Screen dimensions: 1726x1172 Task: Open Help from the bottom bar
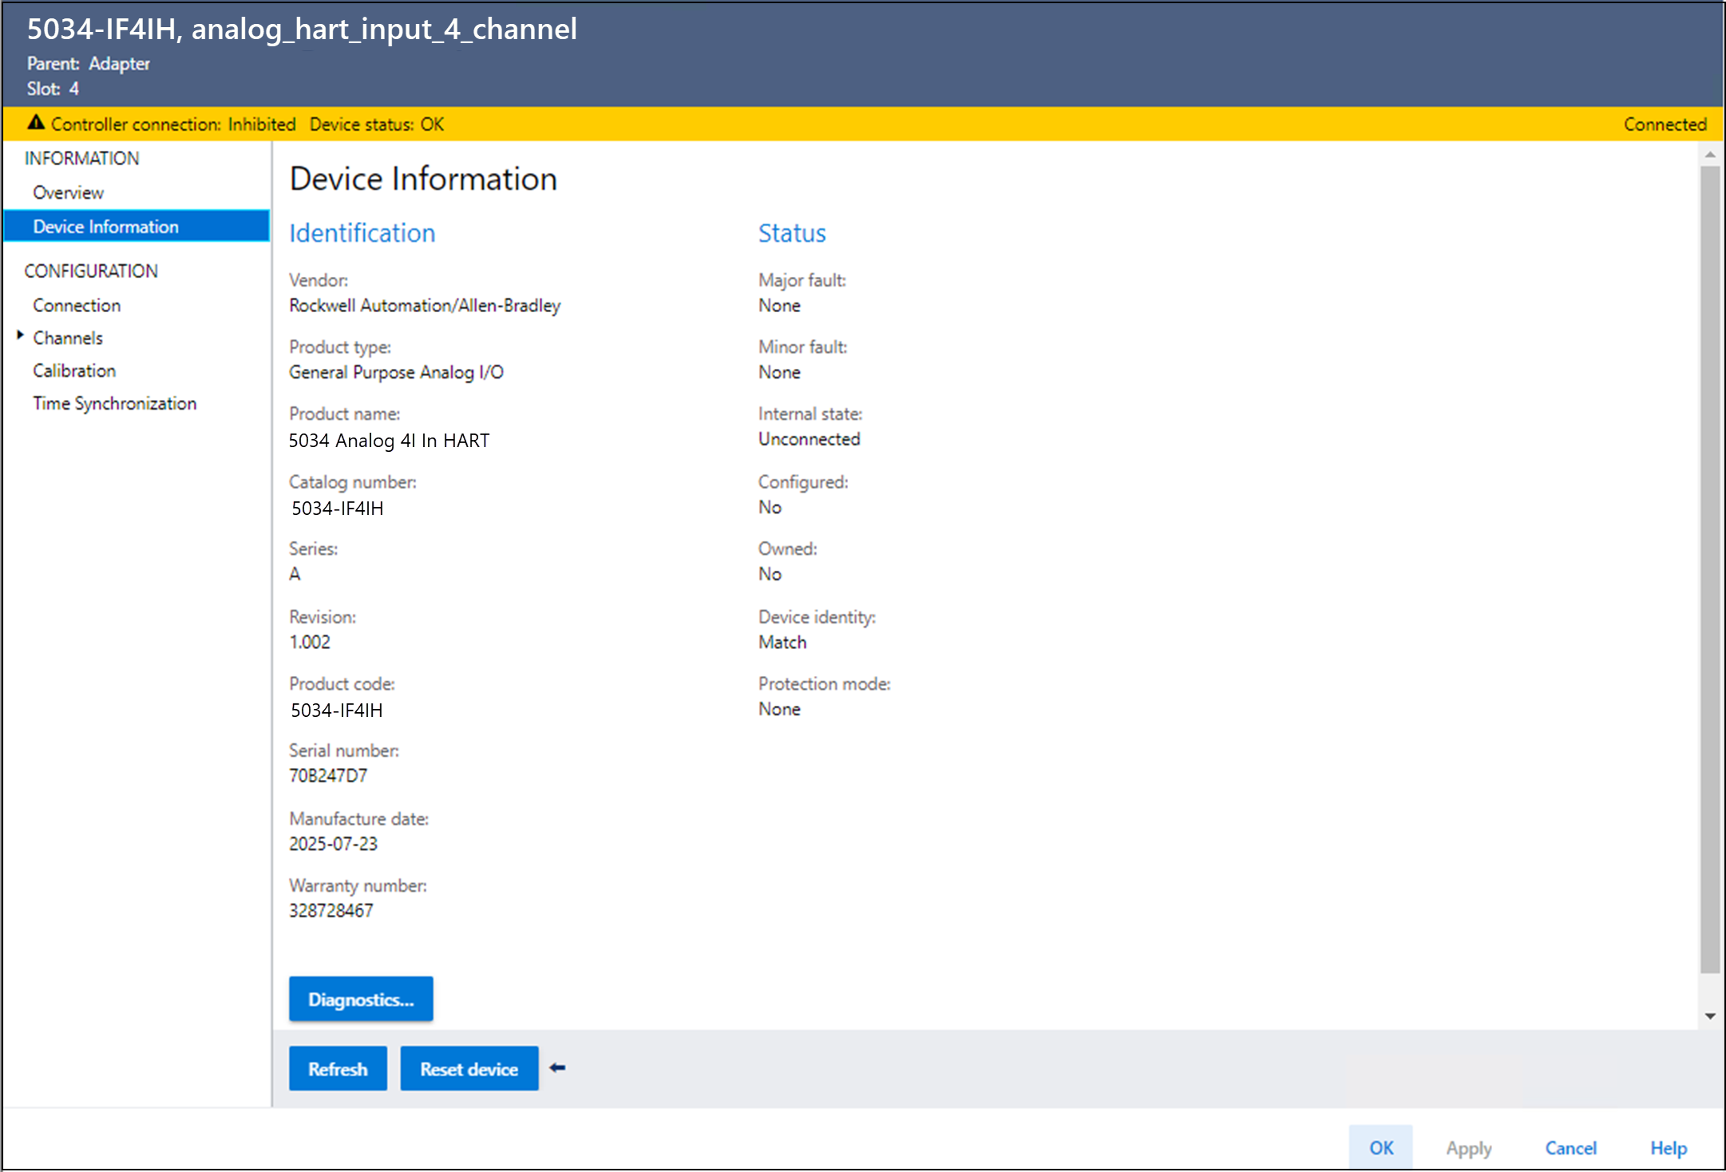click(1668, 1147)
